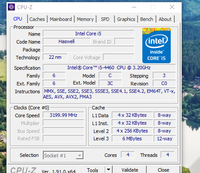The image size is (200, 173).
Task: Click the Intel Core i5 logo badge
Action: tap(156, 45)
